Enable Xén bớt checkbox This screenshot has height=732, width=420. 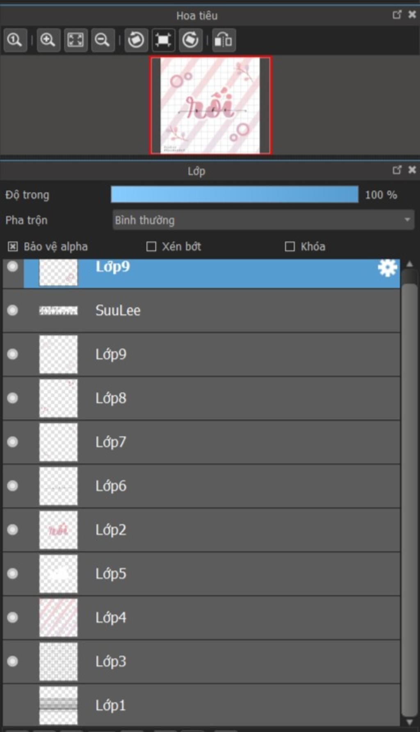(x=151, y=246)
